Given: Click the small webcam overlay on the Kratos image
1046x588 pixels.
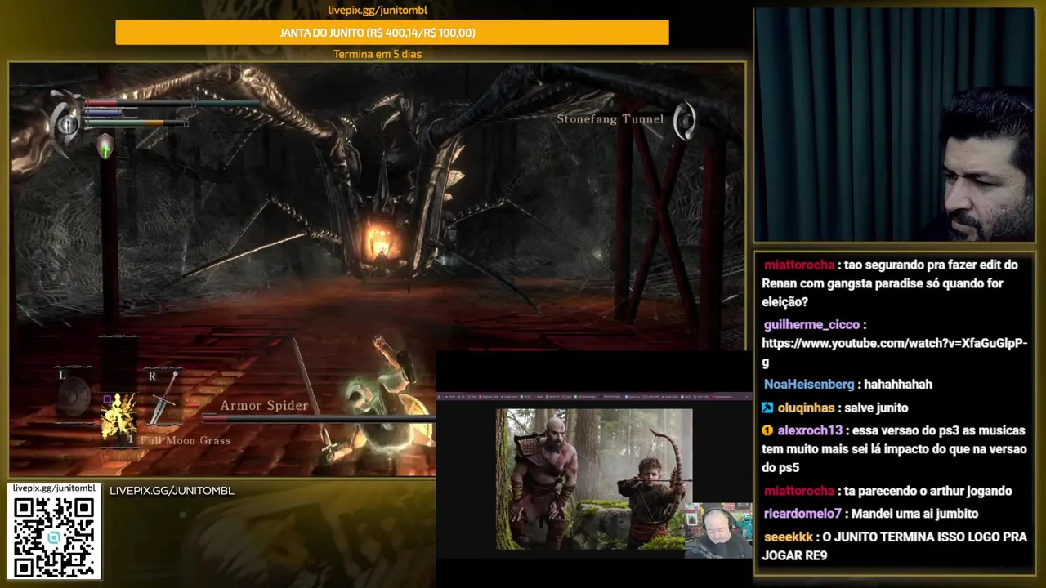Looking at the screenshot, I should click(x=717, y=531).
